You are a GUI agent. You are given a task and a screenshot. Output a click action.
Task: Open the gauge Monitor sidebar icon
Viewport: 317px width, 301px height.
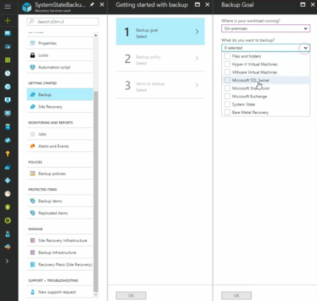[x=8, y=193]
